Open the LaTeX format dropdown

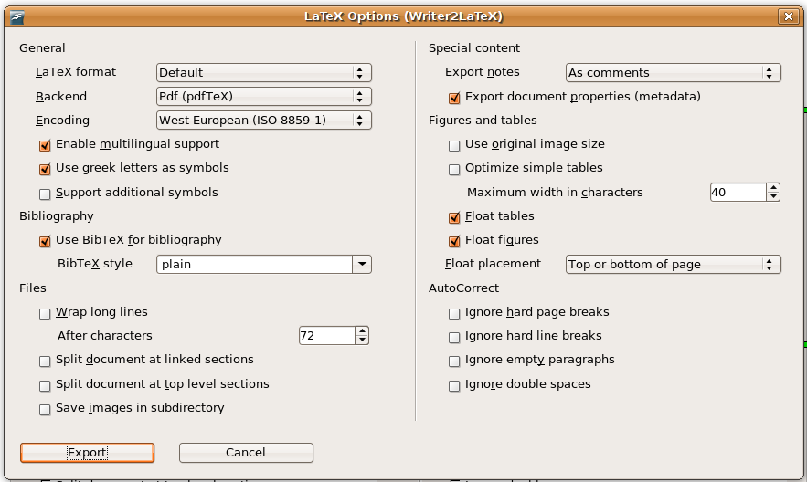coord(264,73)
